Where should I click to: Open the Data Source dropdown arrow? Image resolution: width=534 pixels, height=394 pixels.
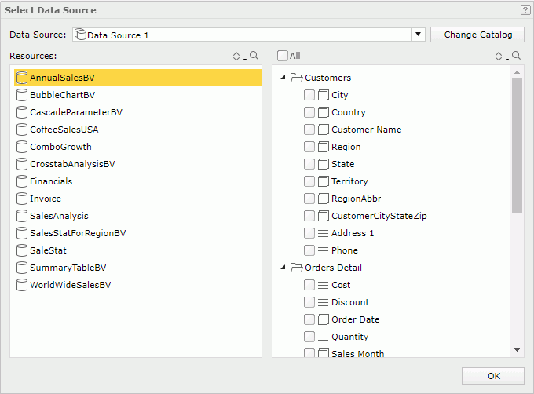[x=419, y=35]
